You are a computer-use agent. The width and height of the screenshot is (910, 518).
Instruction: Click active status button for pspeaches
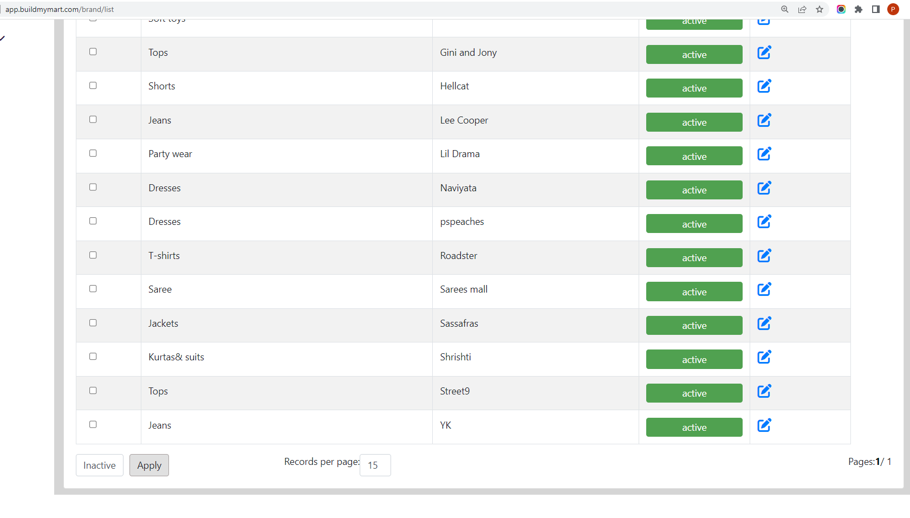click(x=694, y=224)
